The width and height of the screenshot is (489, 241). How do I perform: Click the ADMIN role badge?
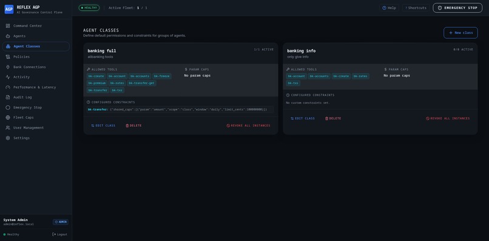pyautogui.click(x=61, y=222)
